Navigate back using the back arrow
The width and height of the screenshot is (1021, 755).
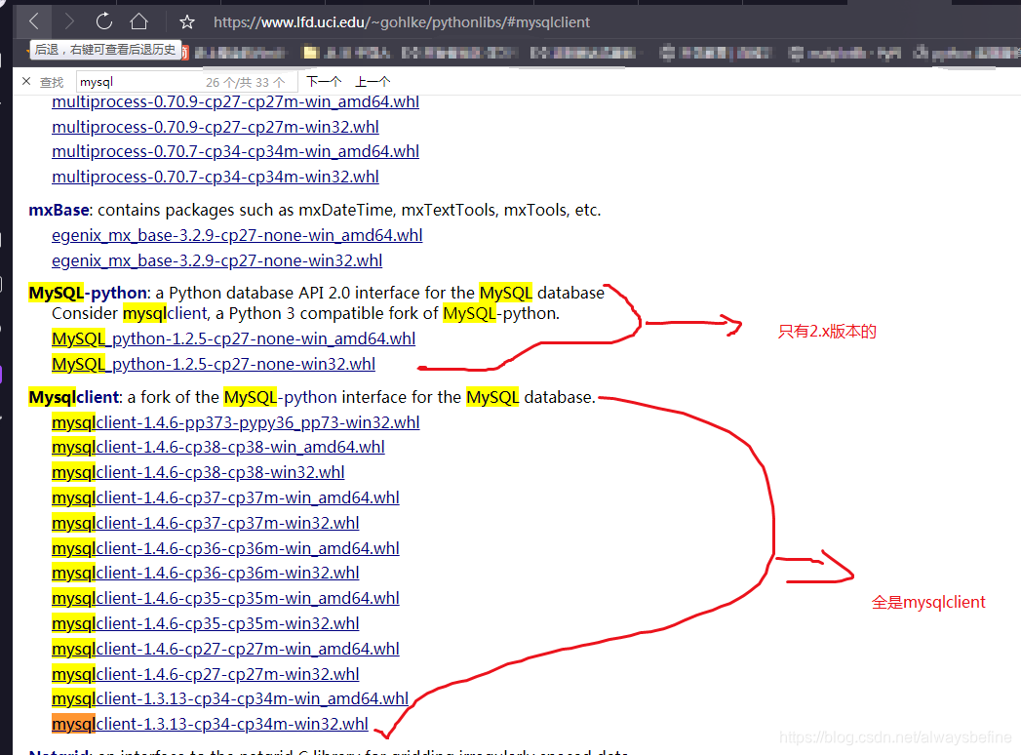click(32, 20)
